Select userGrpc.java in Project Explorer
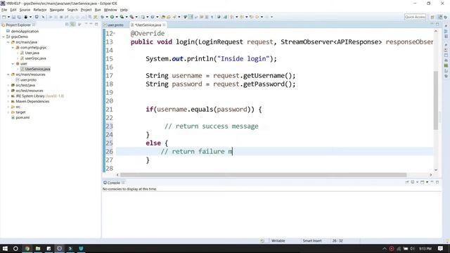Viewport: 450px width, 253px height. point(35,58)
